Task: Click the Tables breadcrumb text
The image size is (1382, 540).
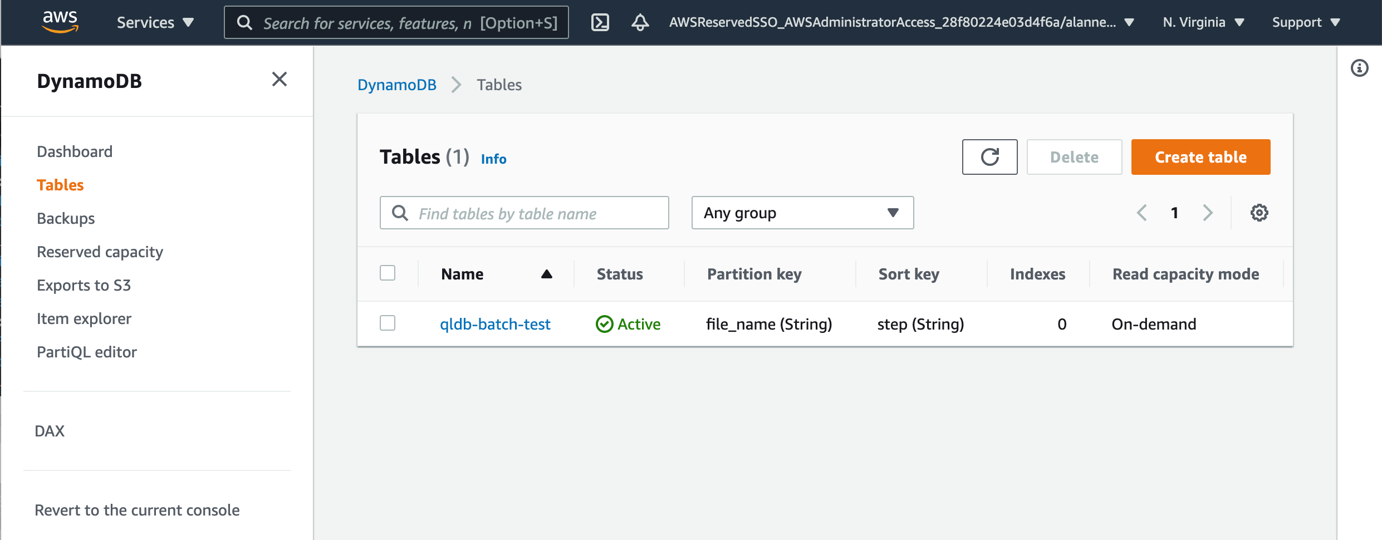Action: (x=499, y=85)
